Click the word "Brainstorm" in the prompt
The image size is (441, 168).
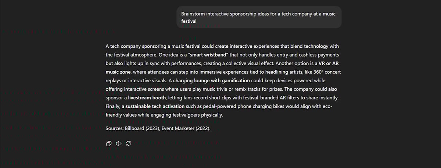pyautogui.click(x=193, y=14)
